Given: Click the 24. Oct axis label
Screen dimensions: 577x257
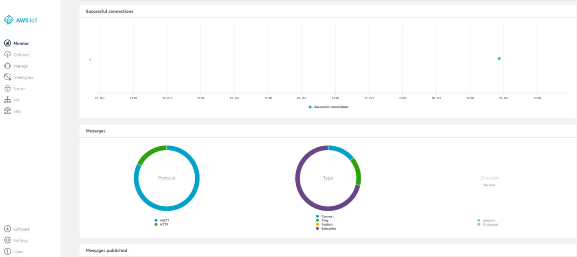Looking at the screenshot, I should [x=167, y=98].
